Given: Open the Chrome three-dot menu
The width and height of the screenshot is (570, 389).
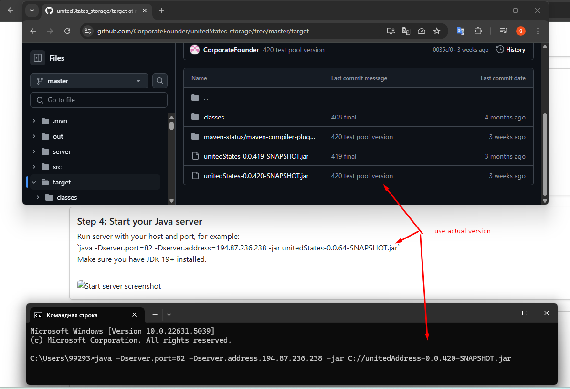Looking at the screenshot, I should 538,31.
